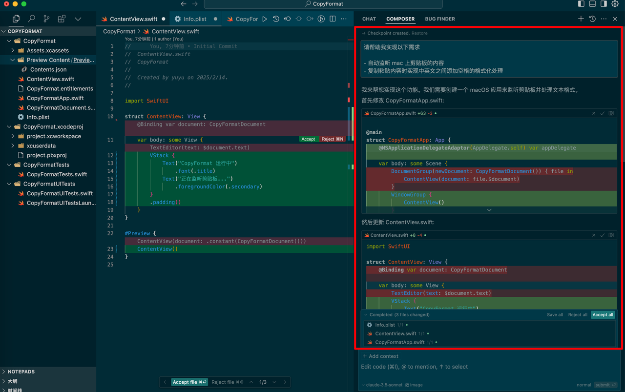Viewport: 625px width, 392px height.
Task: Reject ContentView.swift diff block with X icon
Action: (594, 235)
